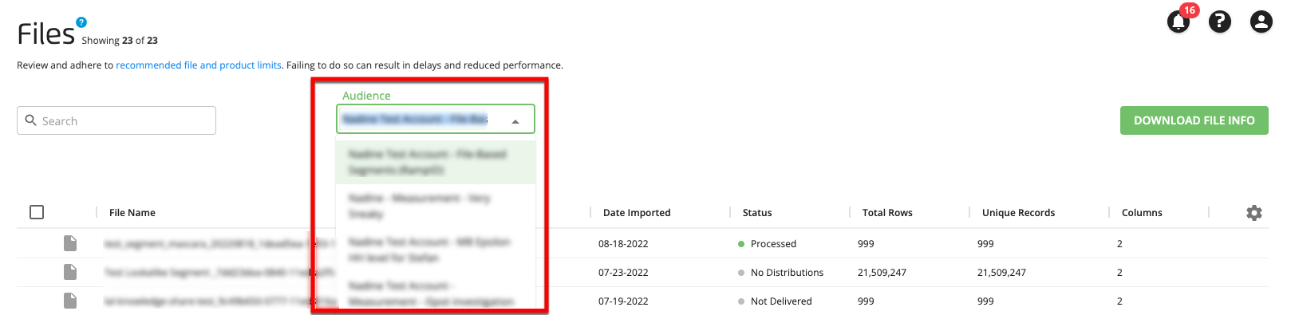Click into the Search input field

coord(116,120)
